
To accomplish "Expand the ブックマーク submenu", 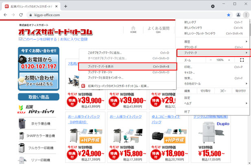I will [x=214, y=53].
